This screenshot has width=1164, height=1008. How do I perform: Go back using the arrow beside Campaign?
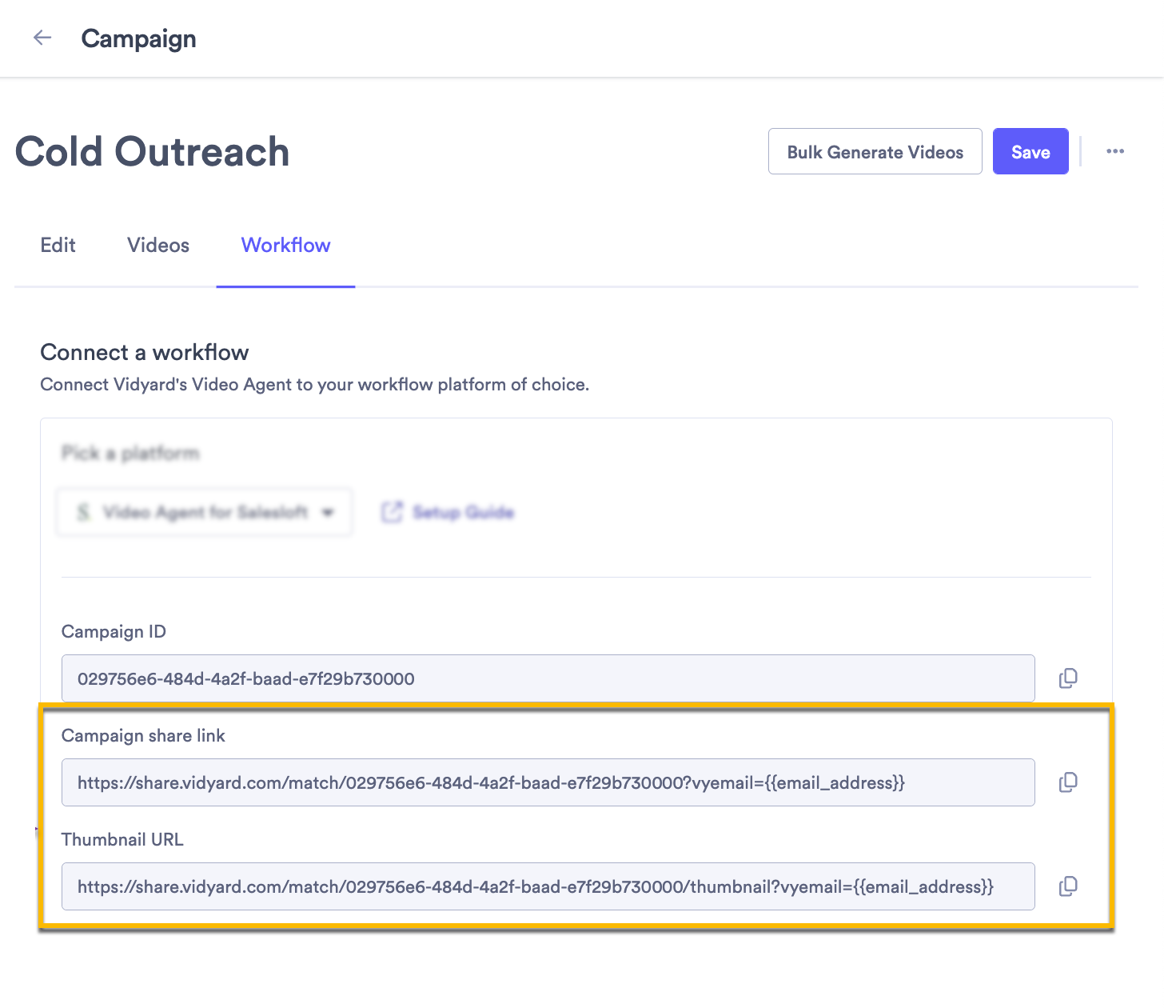coord(42,38)
